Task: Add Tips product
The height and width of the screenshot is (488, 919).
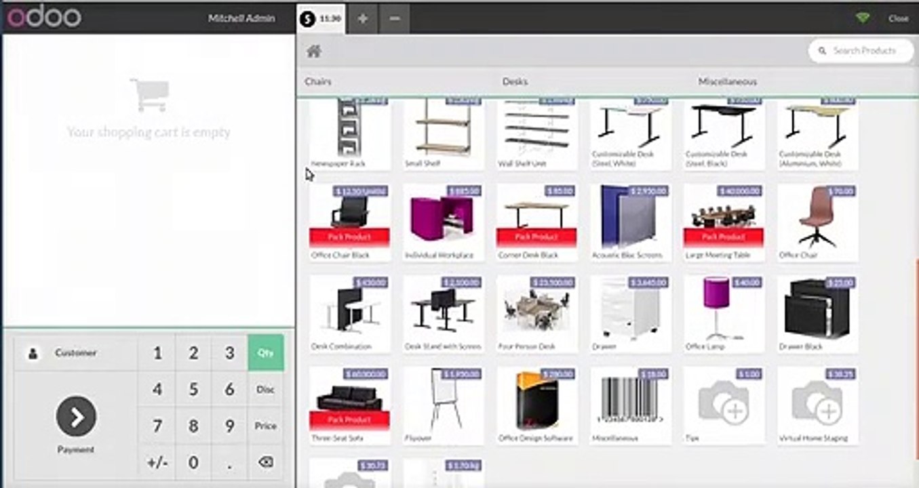Action: [x=724, y=405]
